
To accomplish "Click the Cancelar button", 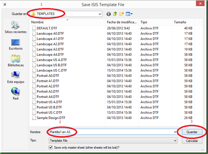I will coord(192,141).
